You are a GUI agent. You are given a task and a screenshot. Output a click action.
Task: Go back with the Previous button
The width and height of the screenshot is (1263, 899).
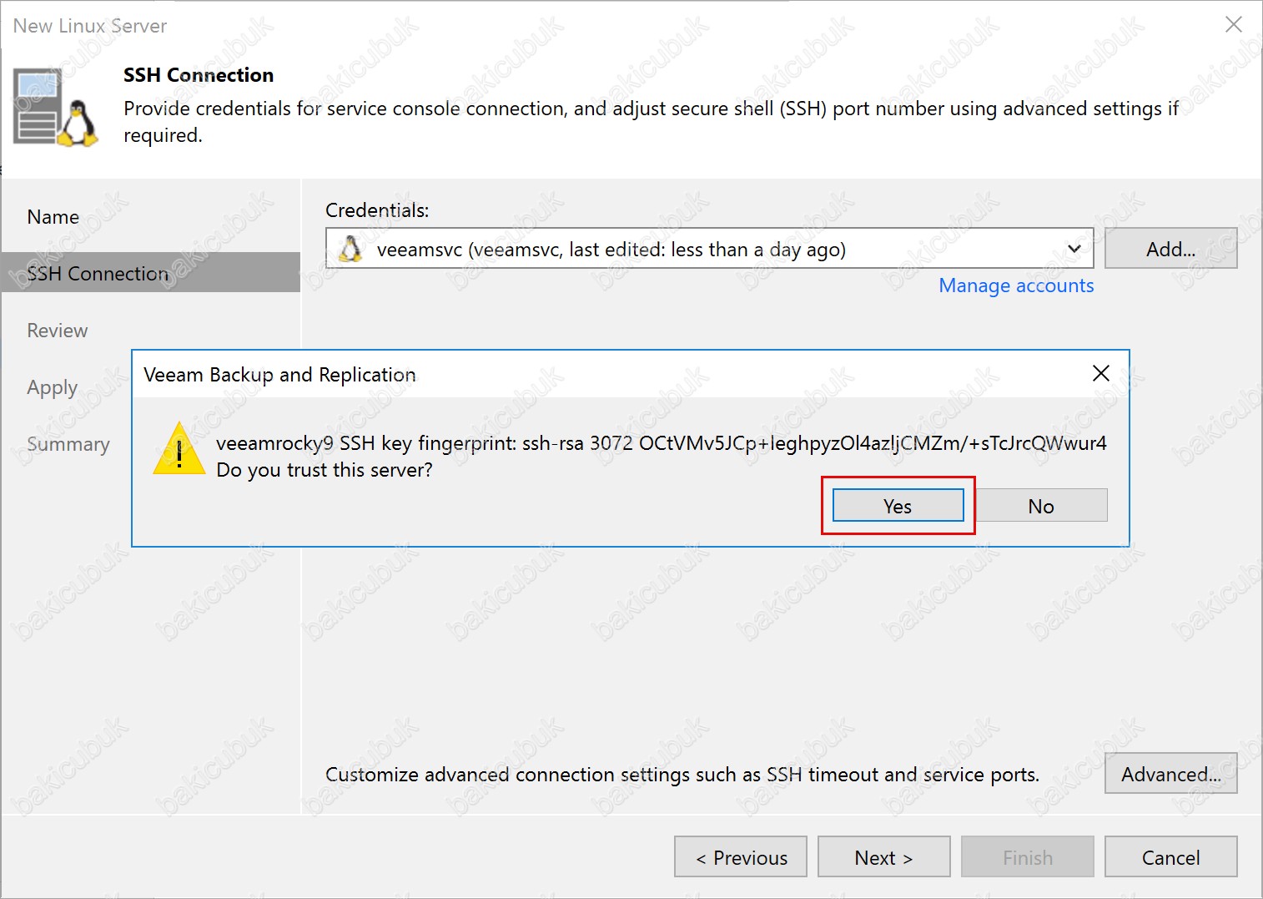click(x=741, y=857)
